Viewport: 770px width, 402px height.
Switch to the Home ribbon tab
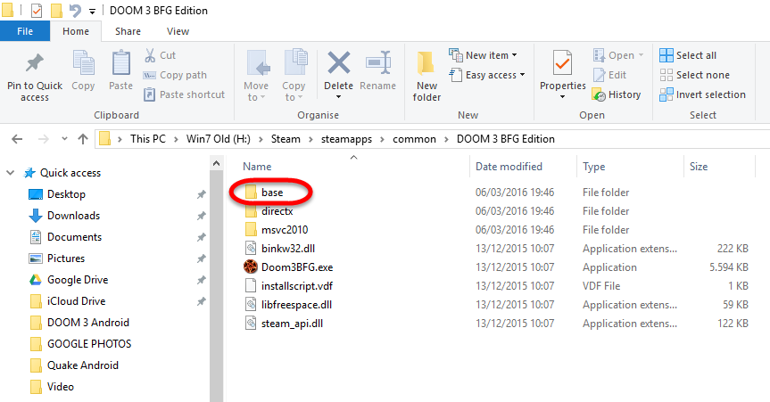76,31
